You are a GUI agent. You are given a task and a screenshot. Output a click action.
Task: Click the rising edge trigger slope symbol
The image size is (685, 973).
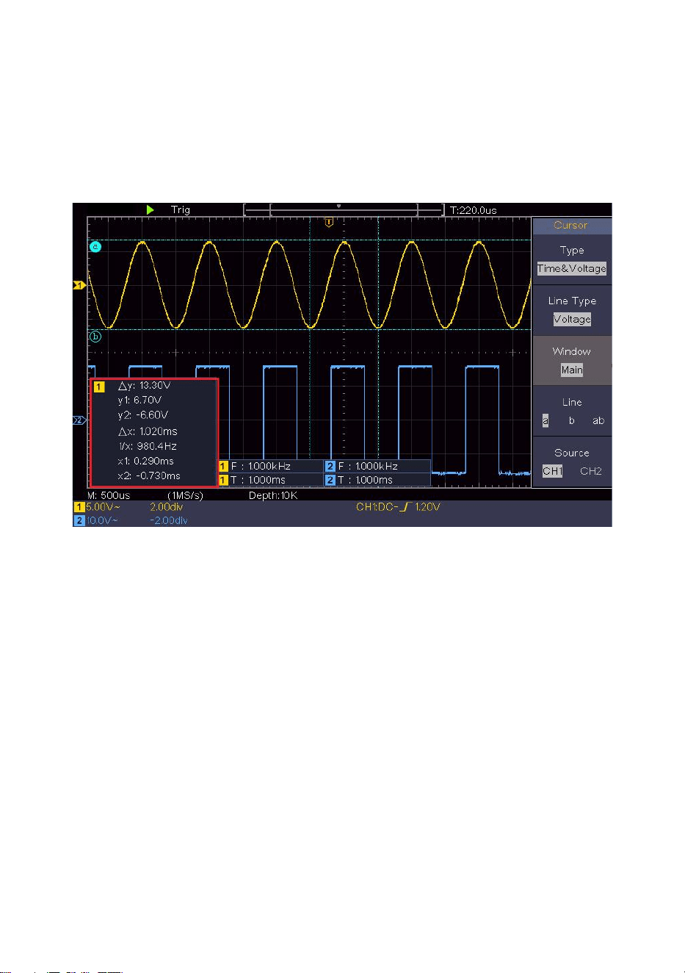[405, 507]
